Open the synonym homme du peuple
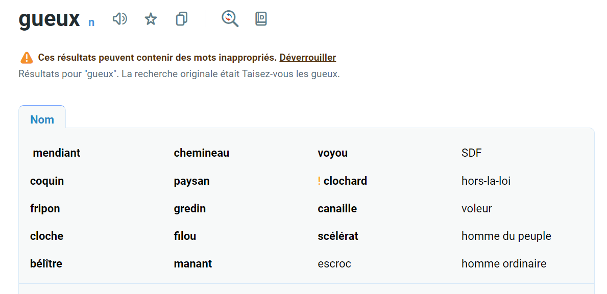The image size is (607, 294). point(506,236)
